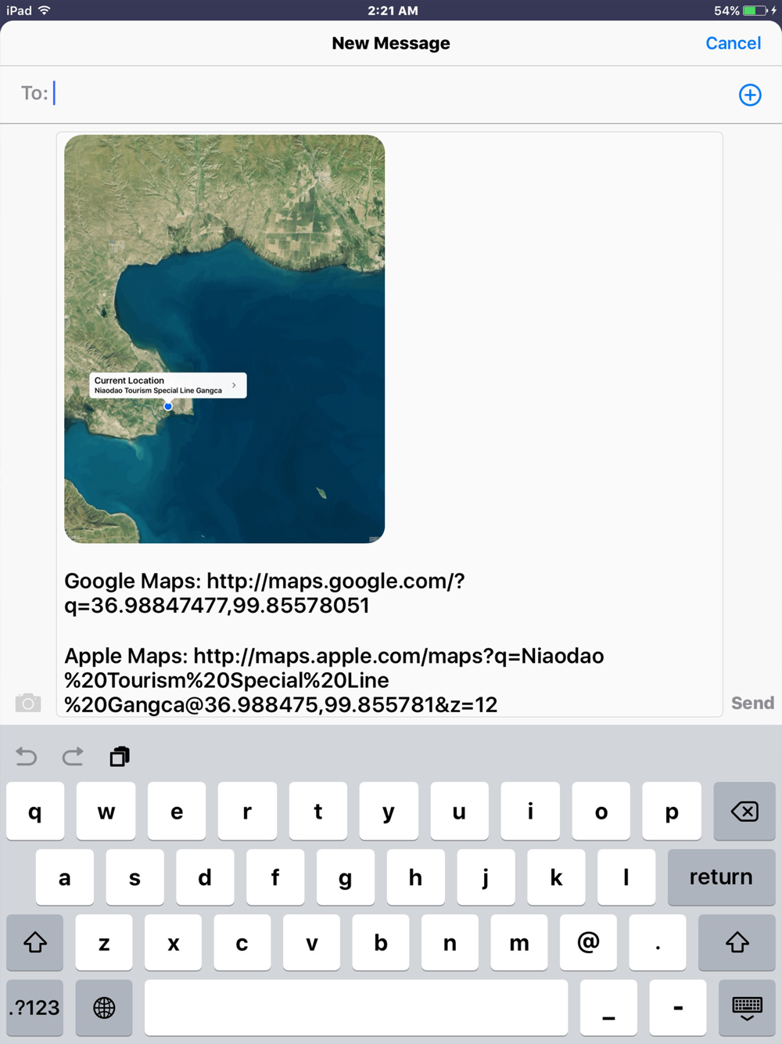Tap the j key
The image size is (782, 1044).
[x=486, y=877]
